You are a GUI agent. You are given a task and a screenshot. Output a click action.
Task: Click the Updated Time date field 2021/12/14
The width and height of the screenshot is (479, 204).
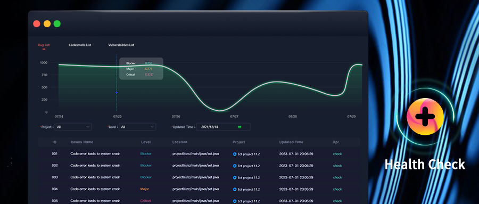pyautogui.click(x=224, y=127)
